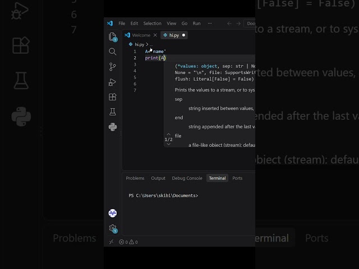
Task: Place cursor in print(A) code line
Action: tap(155, 58)
